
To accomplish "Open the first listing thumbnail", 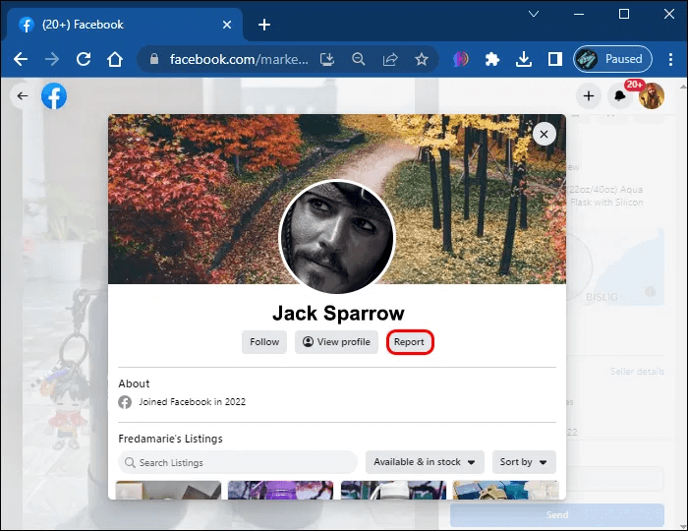I will 168,490.
